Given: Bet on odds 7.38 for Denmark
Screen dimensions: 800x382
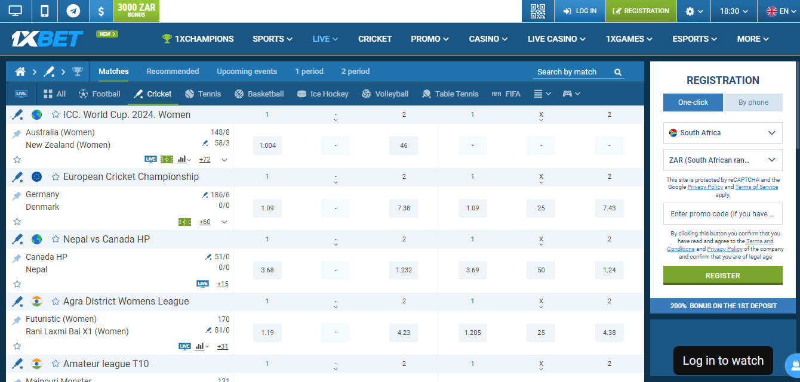Looking at the screenshot, I should pos(404,208).
